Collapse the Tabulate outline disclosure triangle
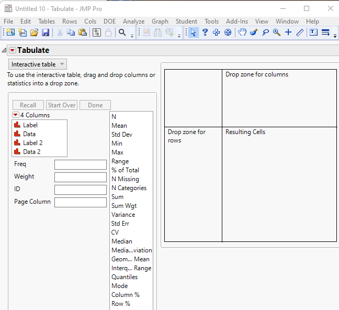The width and height of the screenshot is (339, 310). pos(4,50)
